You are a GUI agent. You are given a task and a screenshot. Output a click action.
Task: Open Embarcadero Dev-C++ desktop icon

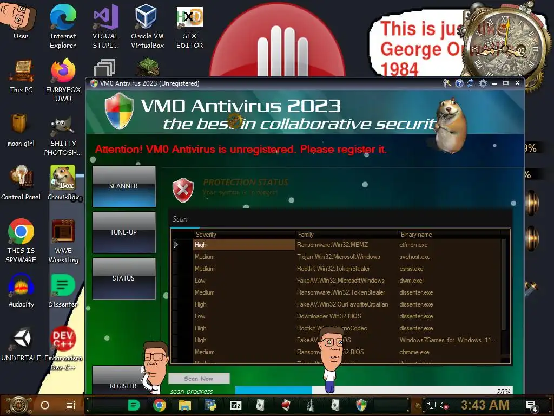(x=63, y=348)
